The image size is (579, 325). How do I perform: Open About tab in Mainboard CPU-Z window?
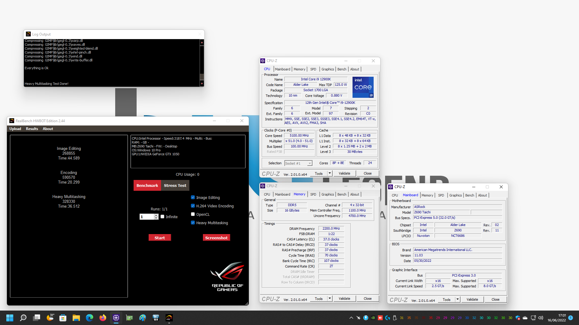click(482, 195)
